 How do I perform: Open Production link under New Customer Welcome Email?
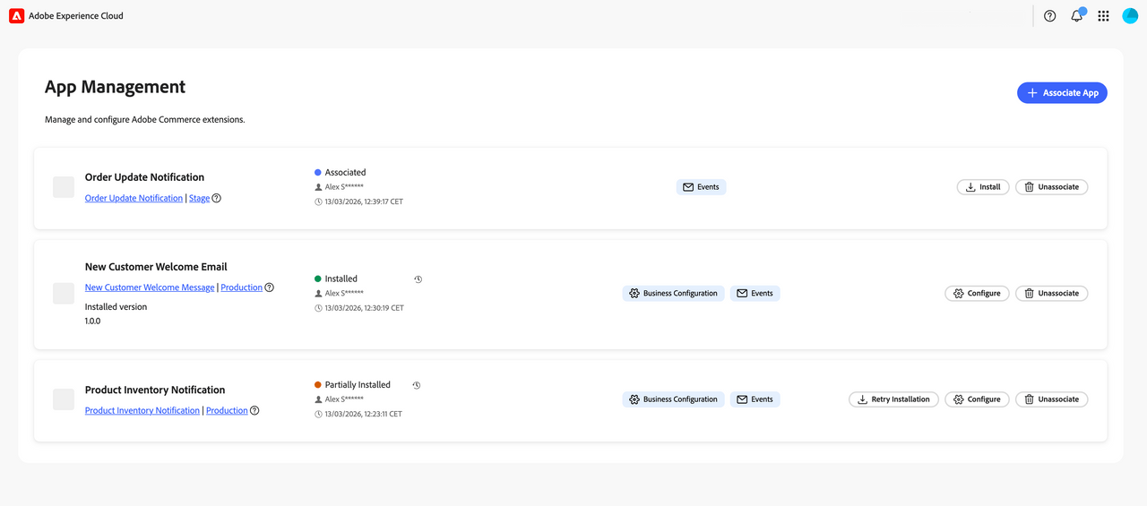tap(241, 287)
